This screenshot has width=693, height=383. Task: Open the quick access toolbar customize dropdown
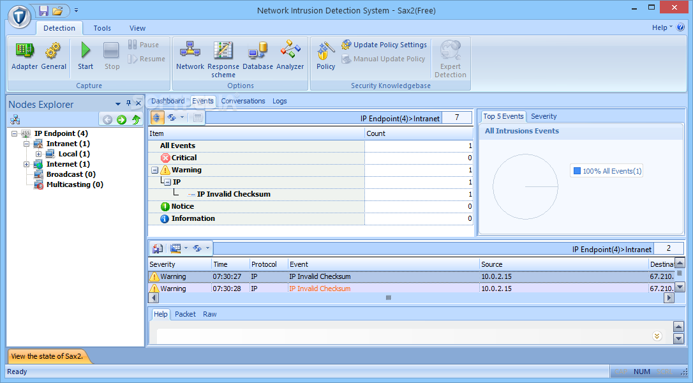click(x=76, y=10)
